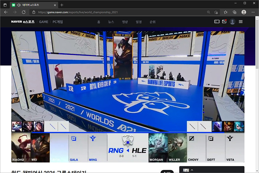Click the DEFT player slot

[216, 148]
